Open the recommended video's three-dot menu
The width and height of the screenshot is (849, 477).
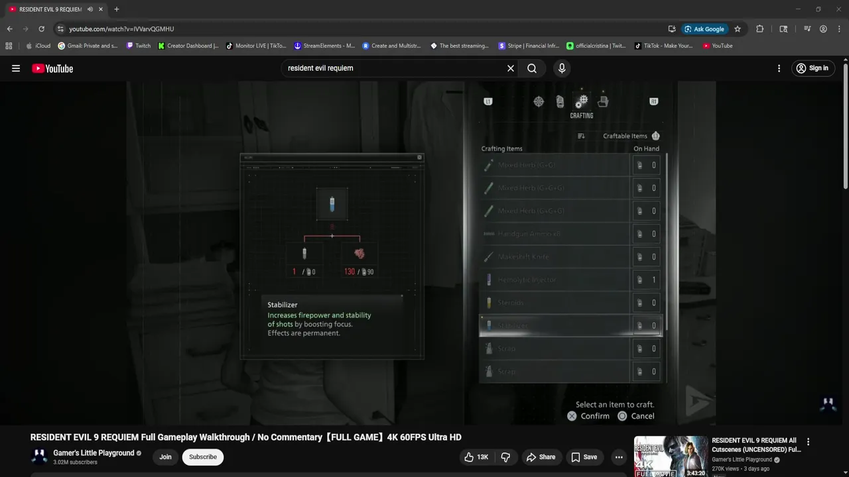808,442
